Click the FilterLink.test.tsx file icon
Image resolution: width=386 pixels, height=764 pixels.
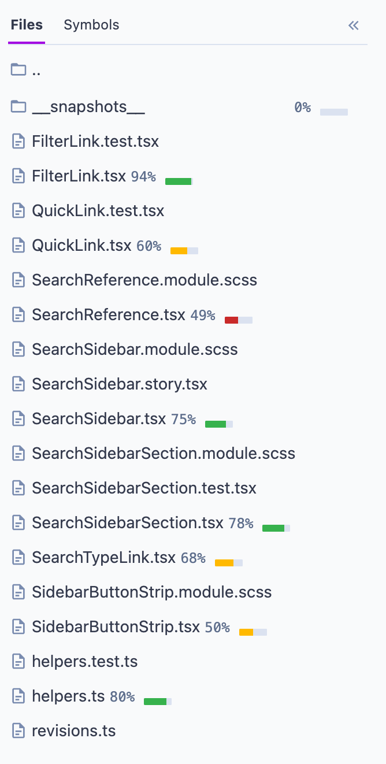point(19,142)
